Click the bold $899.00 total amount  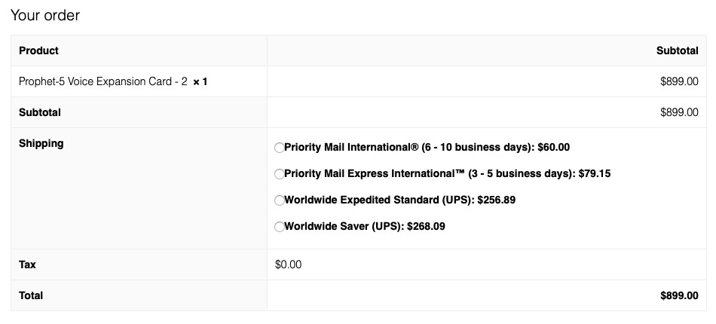(679, 295)
